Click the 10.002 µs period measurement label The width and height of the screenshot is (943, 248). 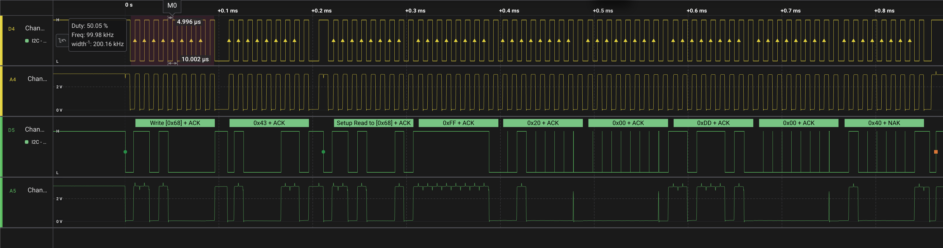195,59
